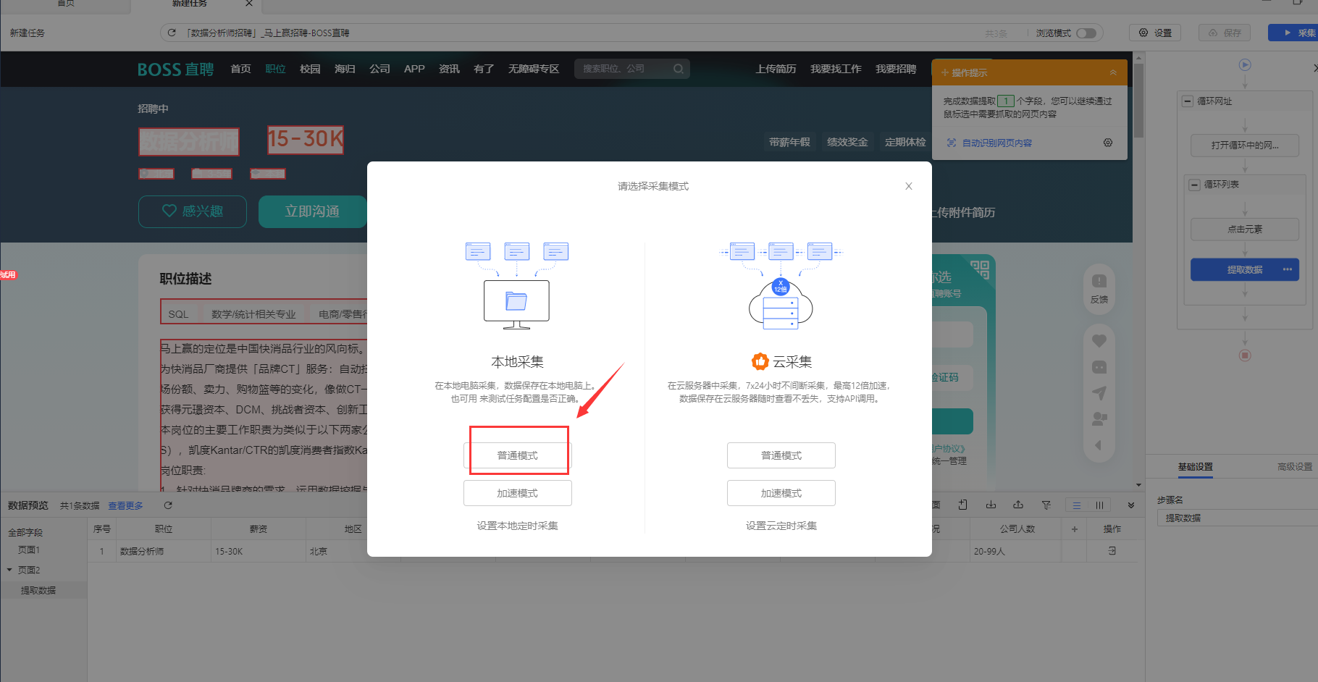Switch to 高级设置 tab
1318x682 pixels.
click(1295, 467)
